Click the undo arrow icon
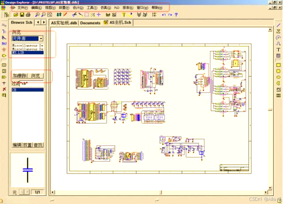 (x=164, y=15)
